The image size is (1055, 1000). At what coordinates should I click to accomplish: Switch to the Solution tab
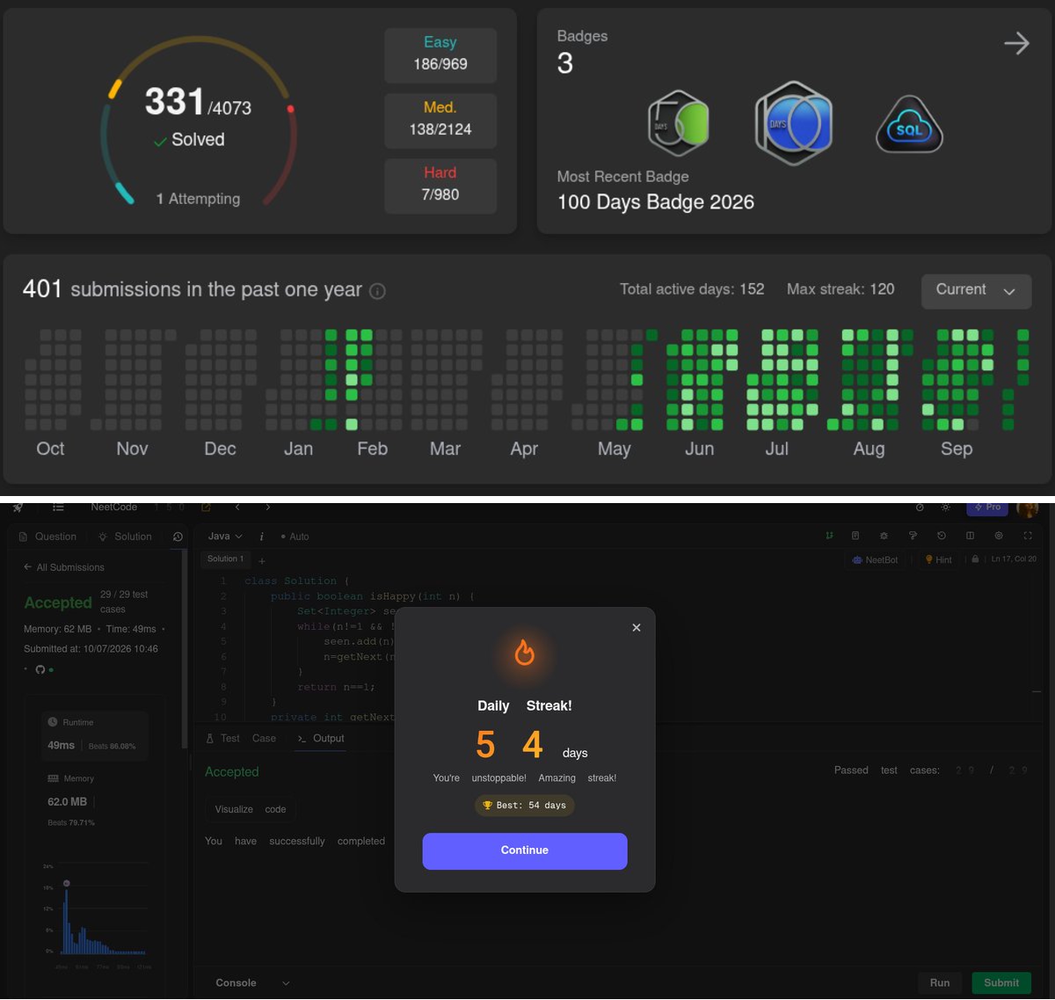tap(125, 536)
